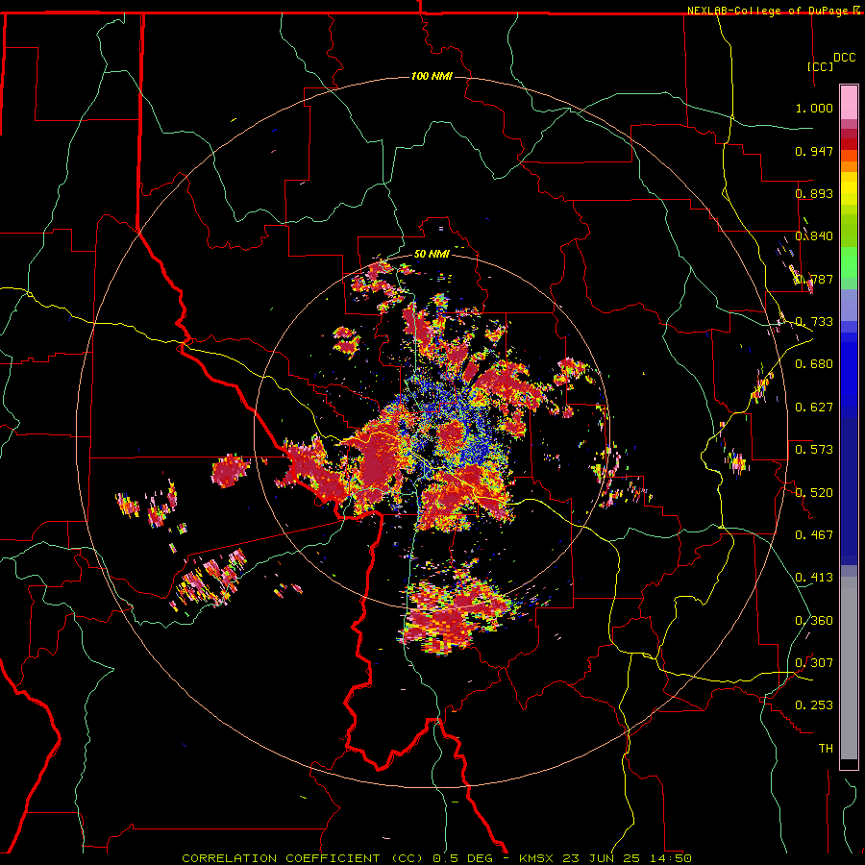865x865 pixels.
Task: Click the 0.520 scale value
Action: point(814,492)
